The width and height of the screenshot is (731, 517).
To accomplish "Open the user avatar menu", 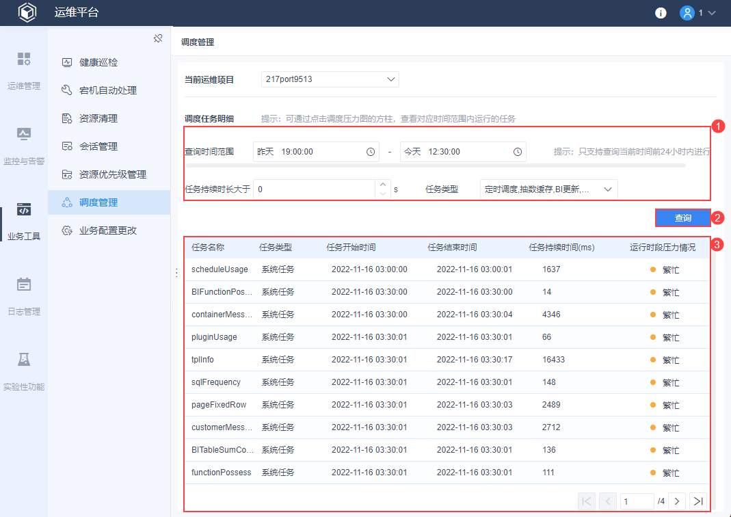I will tap(697, 13).
